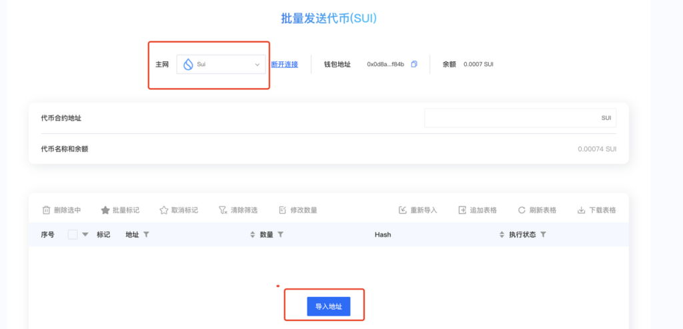This screenshot has height=329, width=683.
Task: Click the 断开连接 link
Action: click(x=284, y=65)
